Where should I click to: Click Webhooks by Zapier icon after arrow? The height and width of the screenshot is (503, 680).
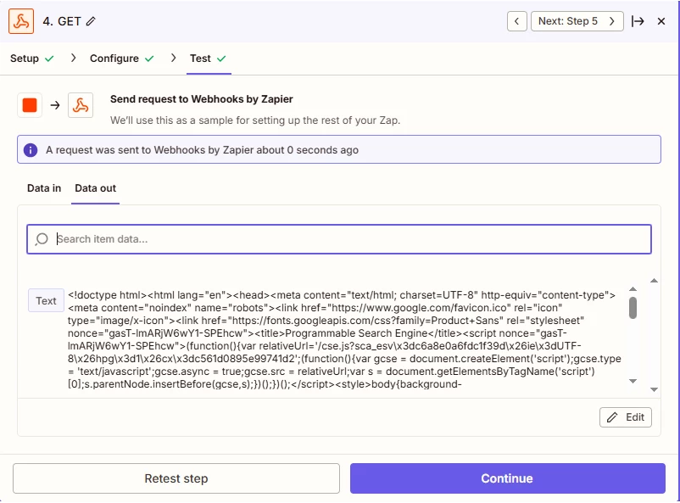[81, 105]
